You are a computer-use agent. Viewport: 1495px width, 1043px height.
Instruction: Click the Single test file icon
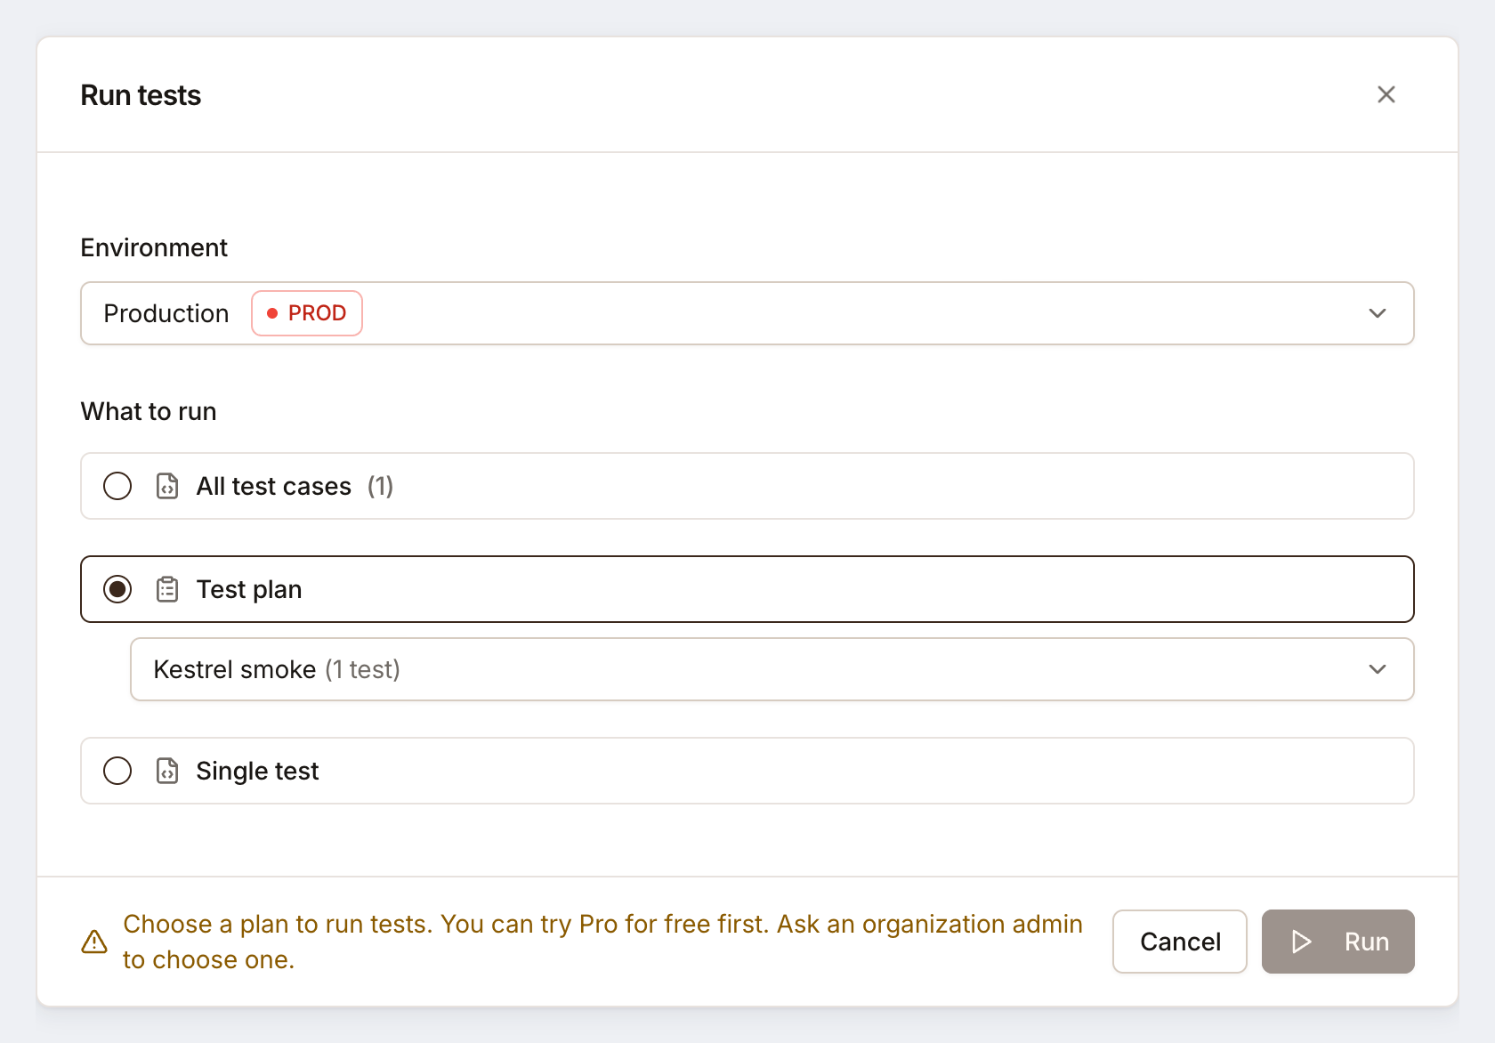[x=167, y=771]
